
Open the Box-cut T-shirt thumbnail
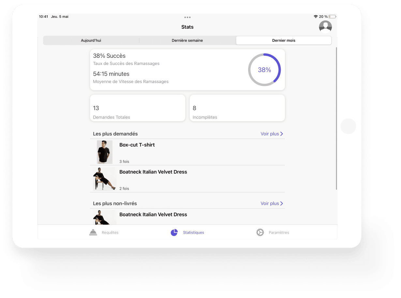[105, 152]
